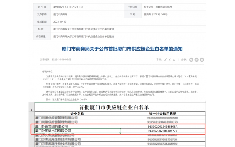The height and width of the screenshot is (147, 235).
Task: Select credit code 913502002601304777
Action: click(163, 131)
